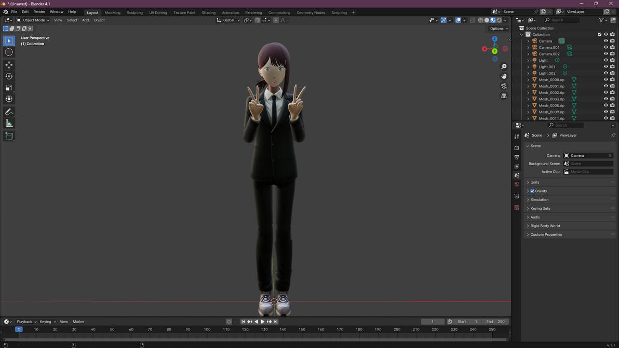The image size is (619, 348).
Task: Activate the Scale tool
Action: point(9,88)
